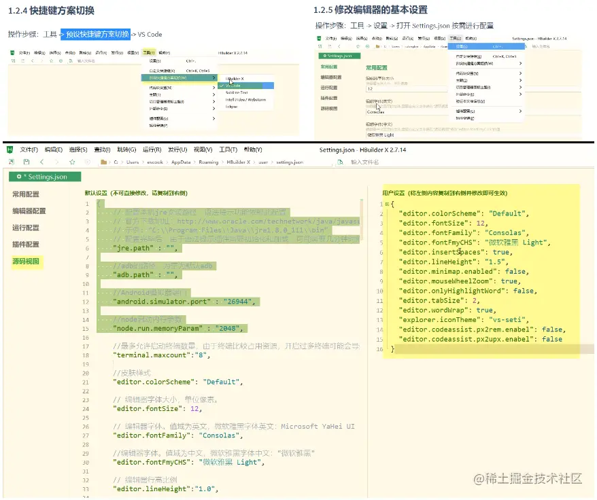Image resolution: width=597 pixels, height=500 pixels.
Task: Expand the 插件配置 submenu arrow in the 1.2.4 menu
Action: click(x=214, y=118)
